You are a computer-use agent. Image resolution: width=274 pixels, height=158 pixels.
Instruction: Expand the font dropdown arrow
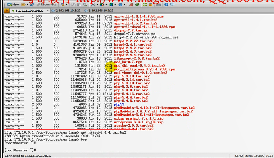pyautogui.click(x=124, y=5)
